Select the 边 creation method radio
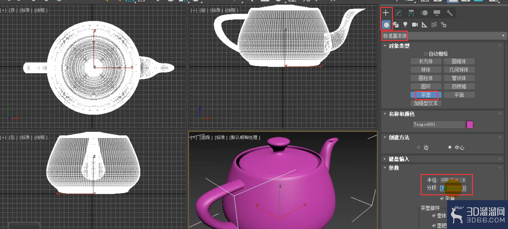The width and height of the screenshot is (508, 229). pos(419,147)
